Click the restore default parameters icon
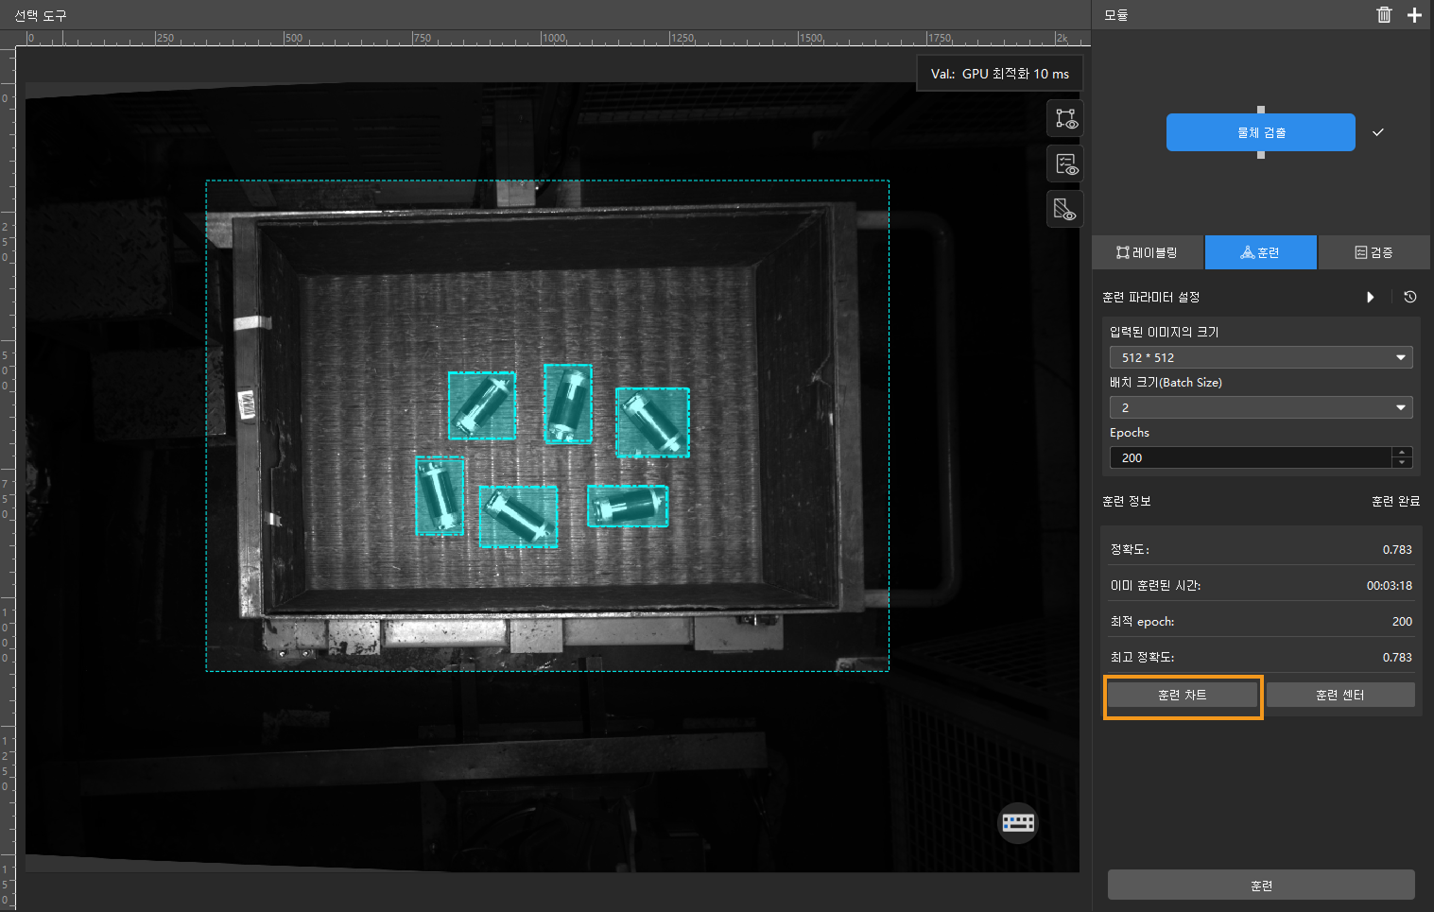The width and height of the screenshot is (1434, 912). coord(1409,297)
